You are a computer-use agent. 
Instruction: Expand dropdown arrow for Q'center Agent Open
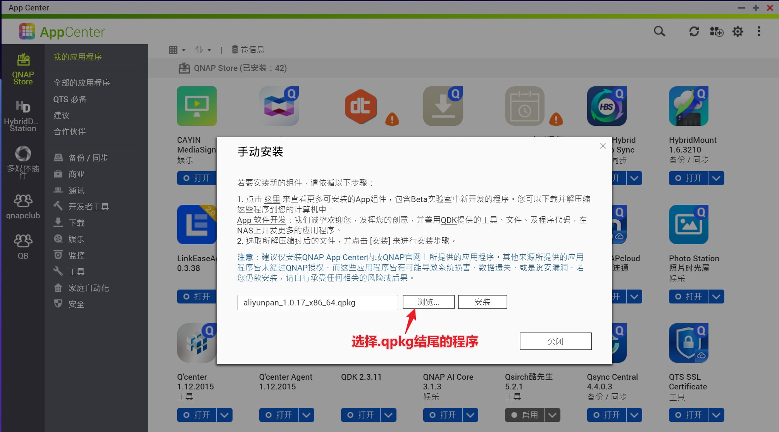click(307, 415)
